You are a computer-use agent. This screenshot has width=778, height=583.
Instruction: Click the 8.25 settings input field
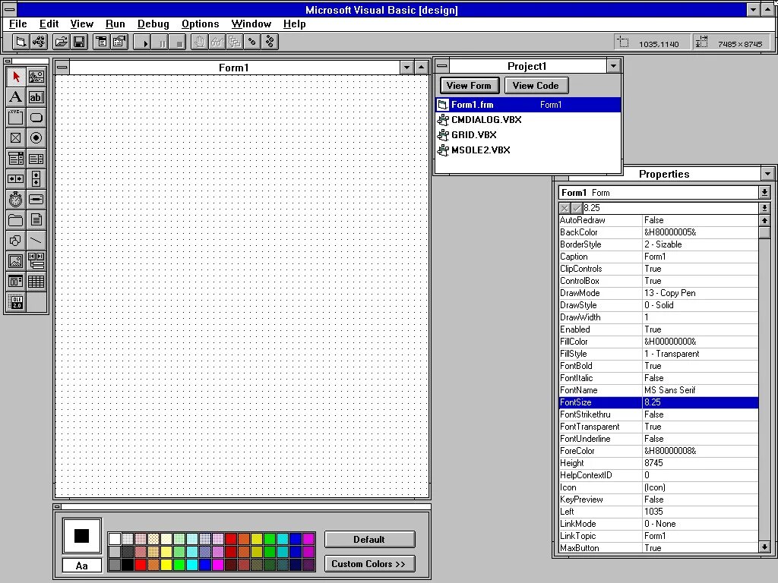click(x=670, y=208)
